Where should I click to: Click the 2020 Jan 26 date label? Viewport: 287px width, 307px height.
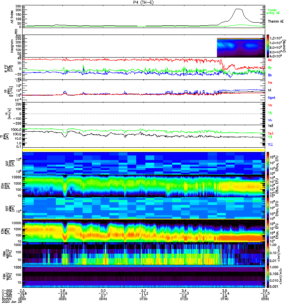click(12, 302)
